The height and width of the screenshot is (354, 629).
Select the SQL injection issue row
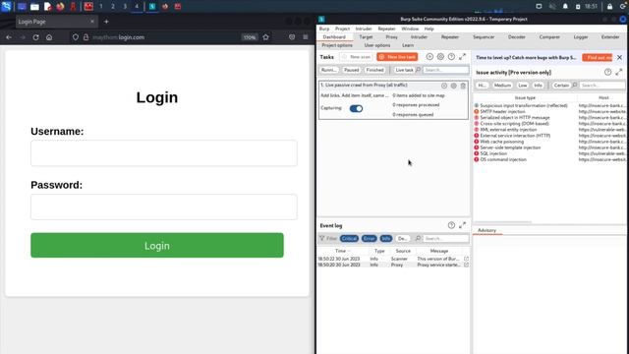pos(549,153)
